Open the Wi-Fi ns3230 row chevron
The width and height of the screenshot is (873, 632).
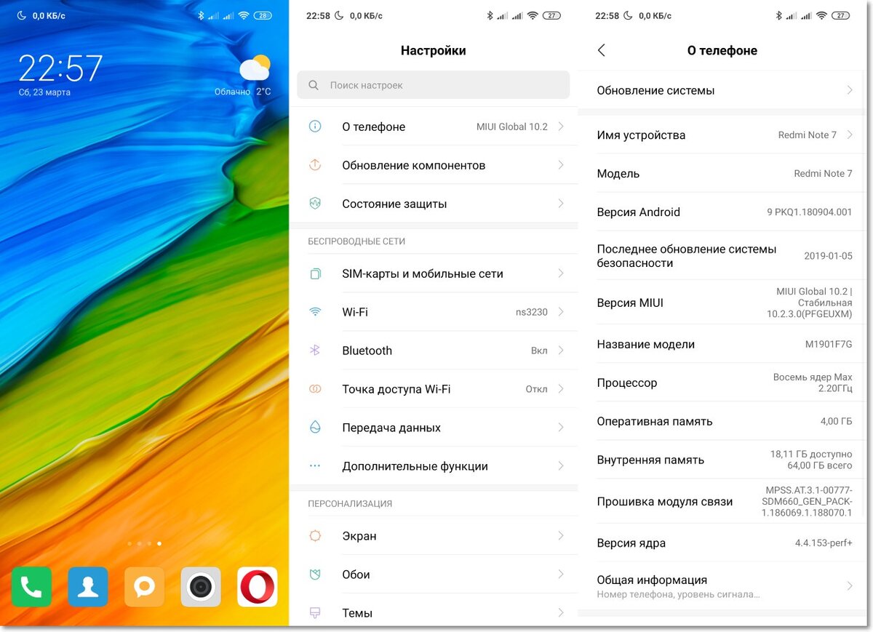(561, 311)
